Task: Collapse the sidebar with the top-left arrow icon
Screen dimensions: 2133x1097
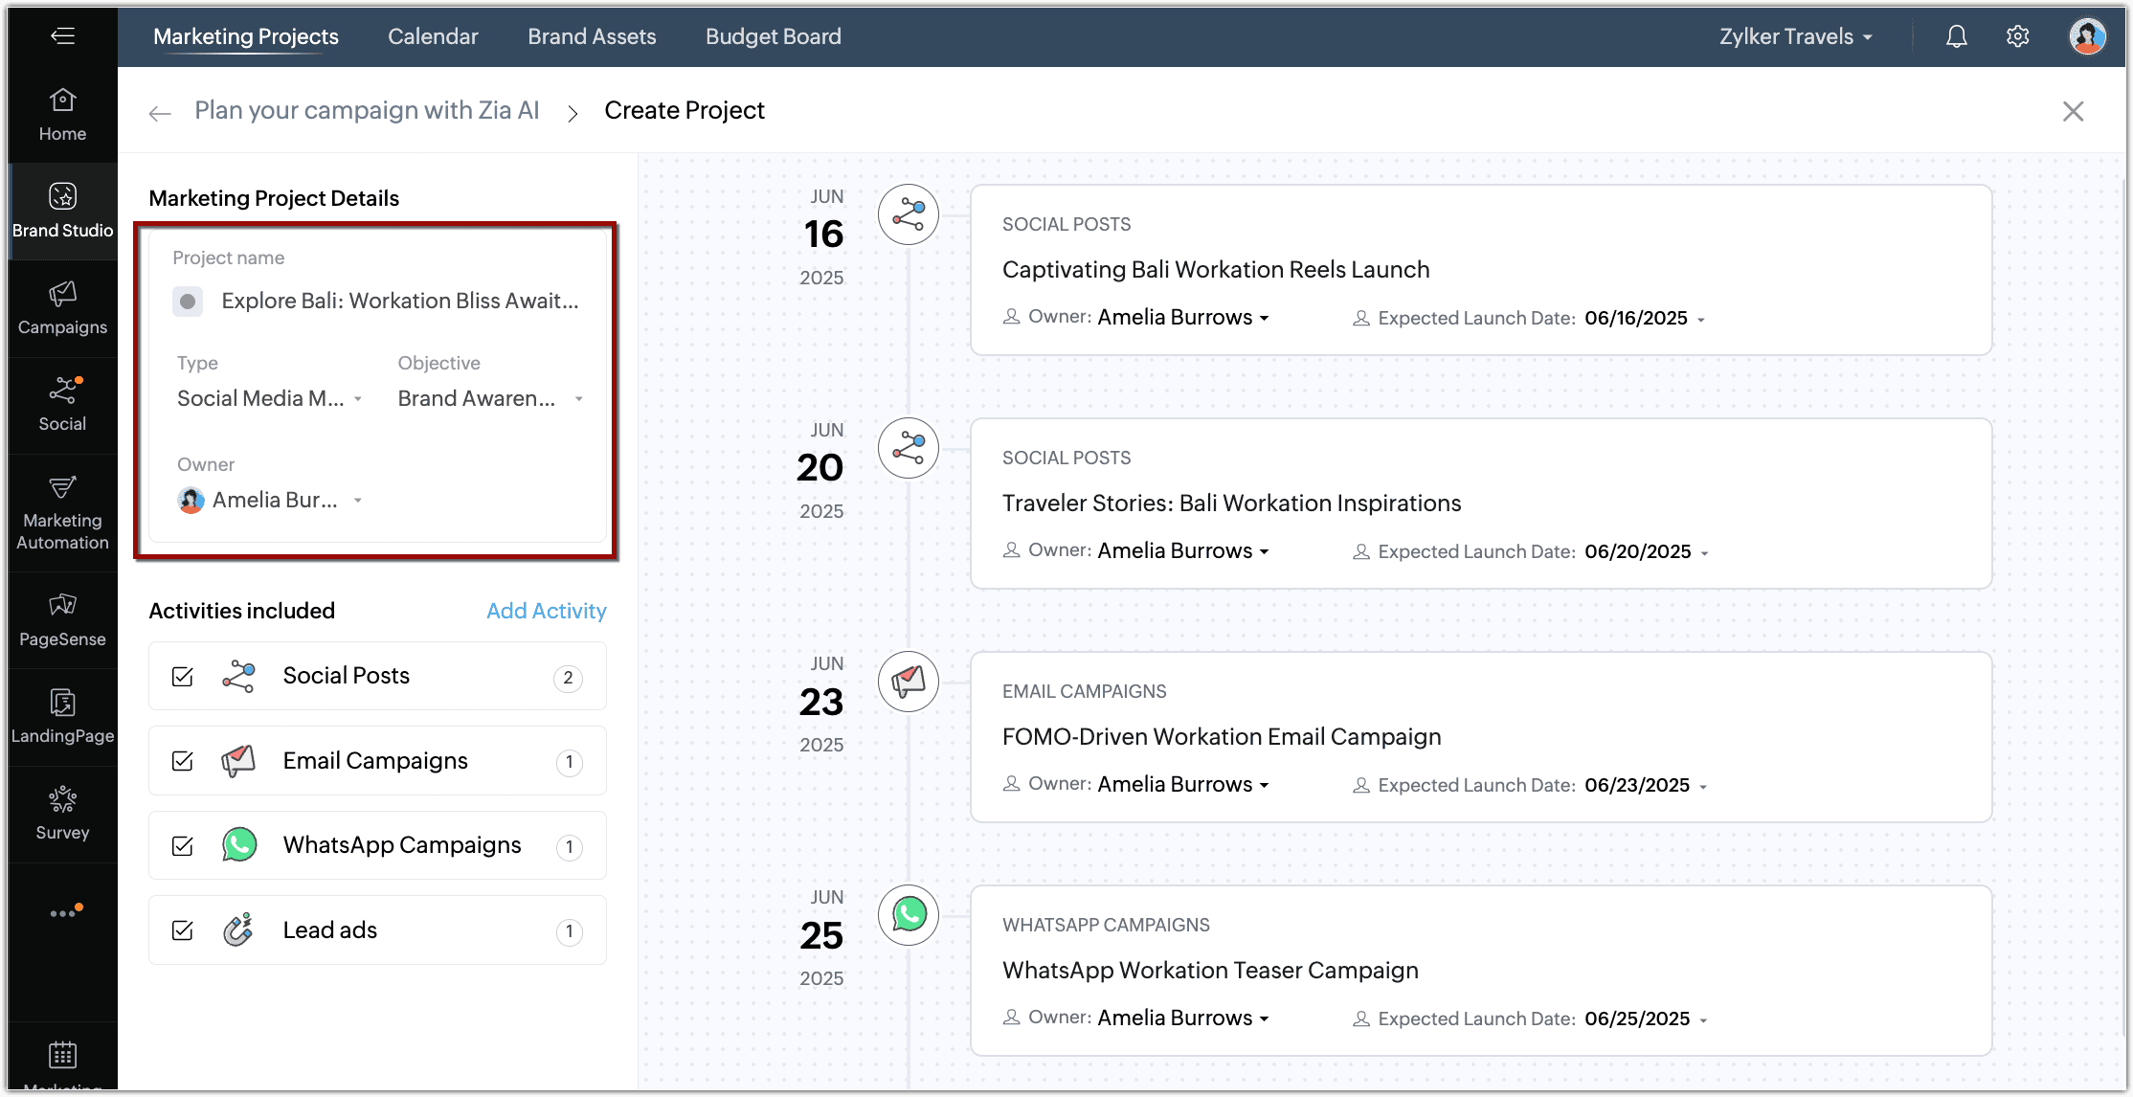Action: tap(62, 36)
